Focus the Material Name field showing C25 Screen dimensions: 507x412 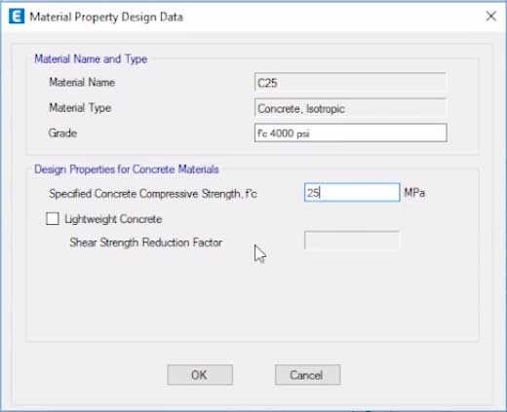350,83
